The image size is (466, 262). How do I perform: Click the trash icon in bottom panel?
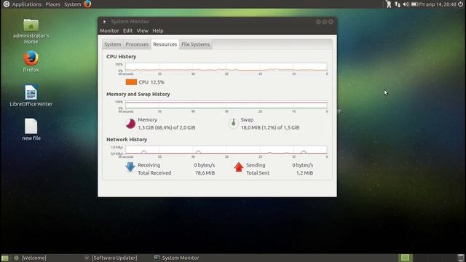[461, 258]
